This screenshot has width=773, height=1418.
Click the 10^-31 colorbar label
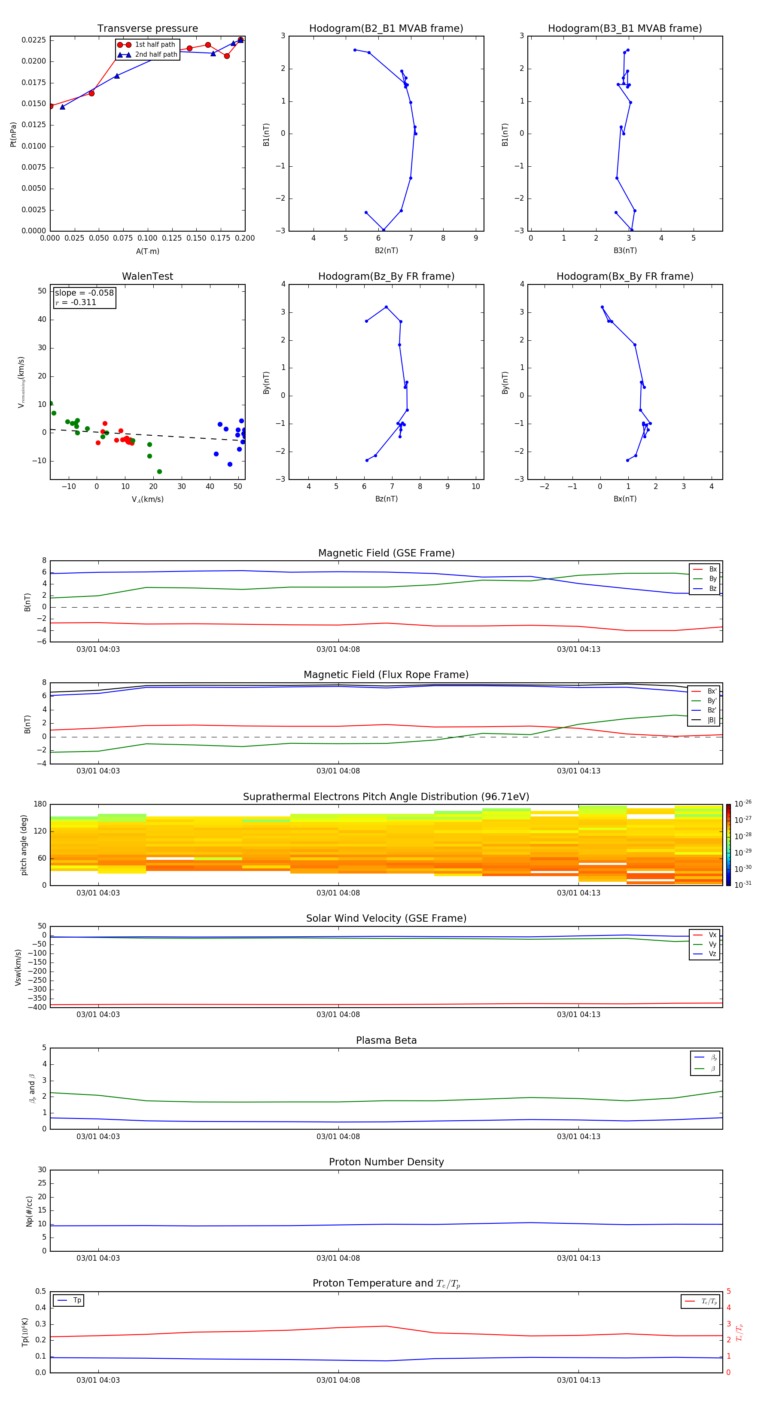click(743, 885)
